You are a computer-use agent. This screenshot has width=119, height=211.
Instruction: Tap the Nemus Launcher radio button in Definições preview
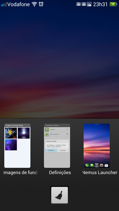(x=67, y=134)
